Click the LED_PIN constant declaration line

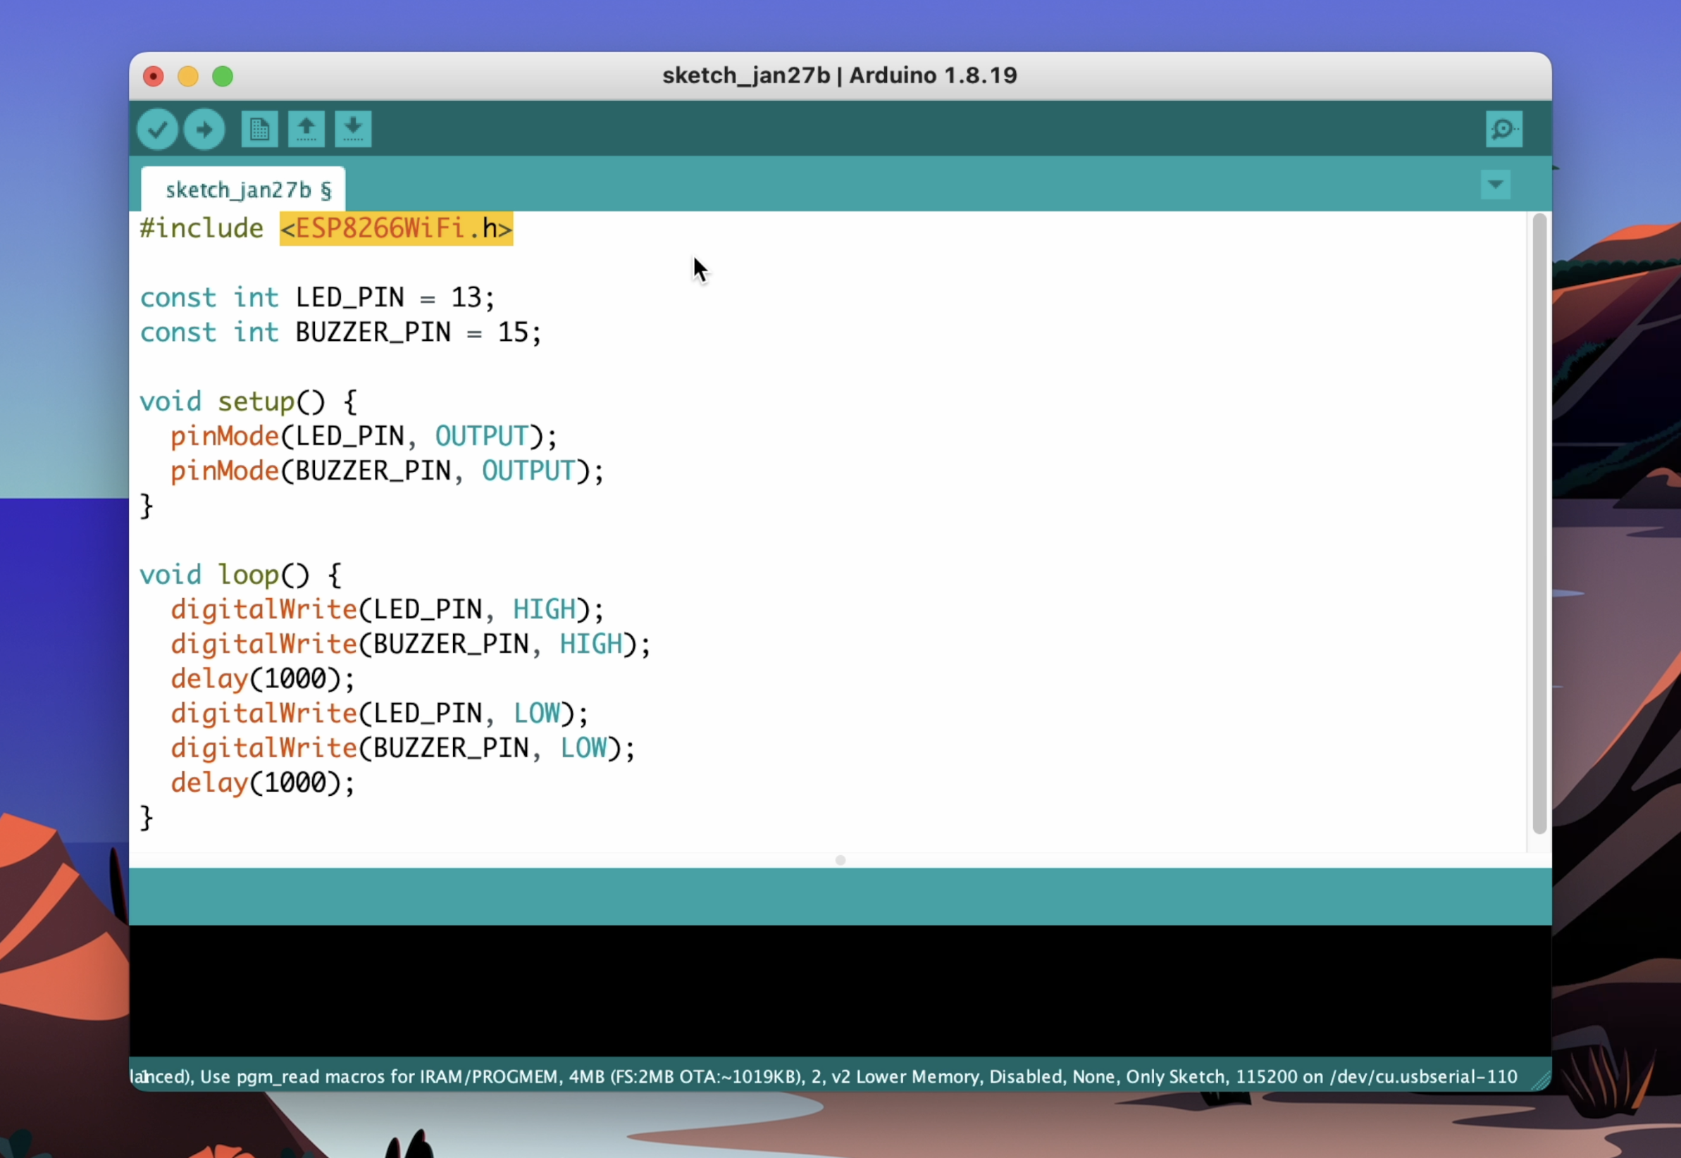317,297
